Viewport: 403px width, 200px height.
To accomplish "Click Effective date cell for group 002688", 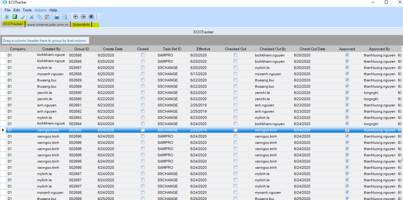I will point(203,74).
